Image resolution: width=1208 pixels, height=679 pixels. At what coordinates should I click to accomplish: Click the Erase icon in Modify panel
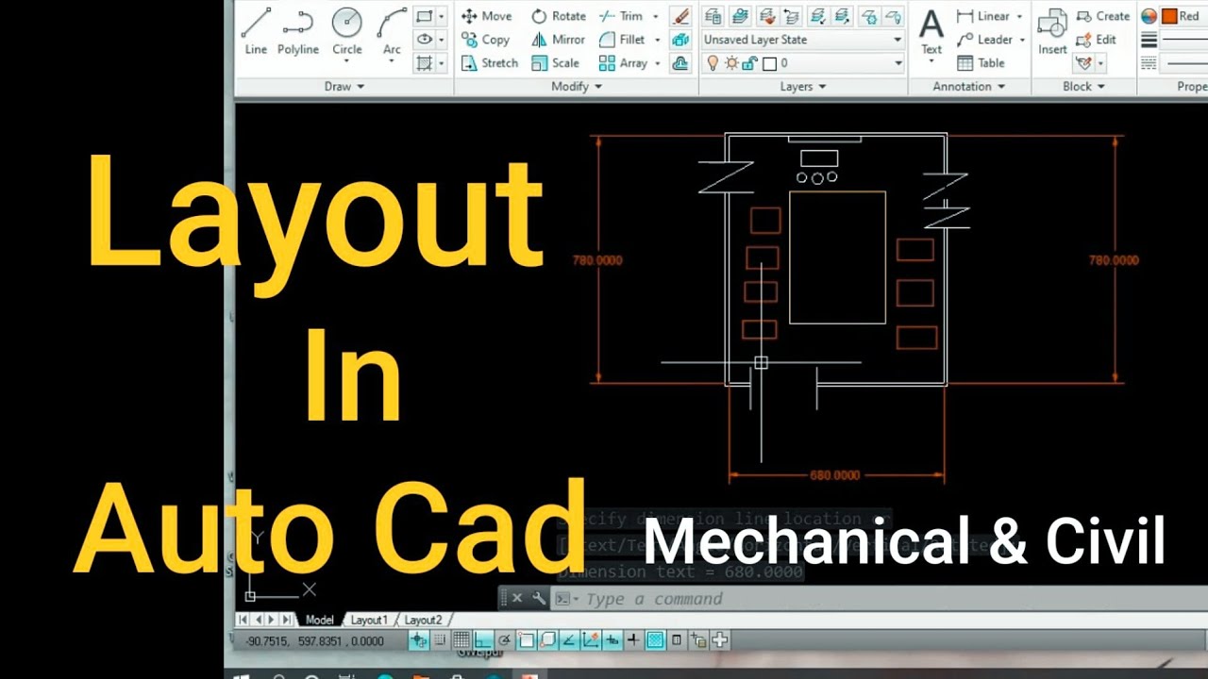[680, 17]
